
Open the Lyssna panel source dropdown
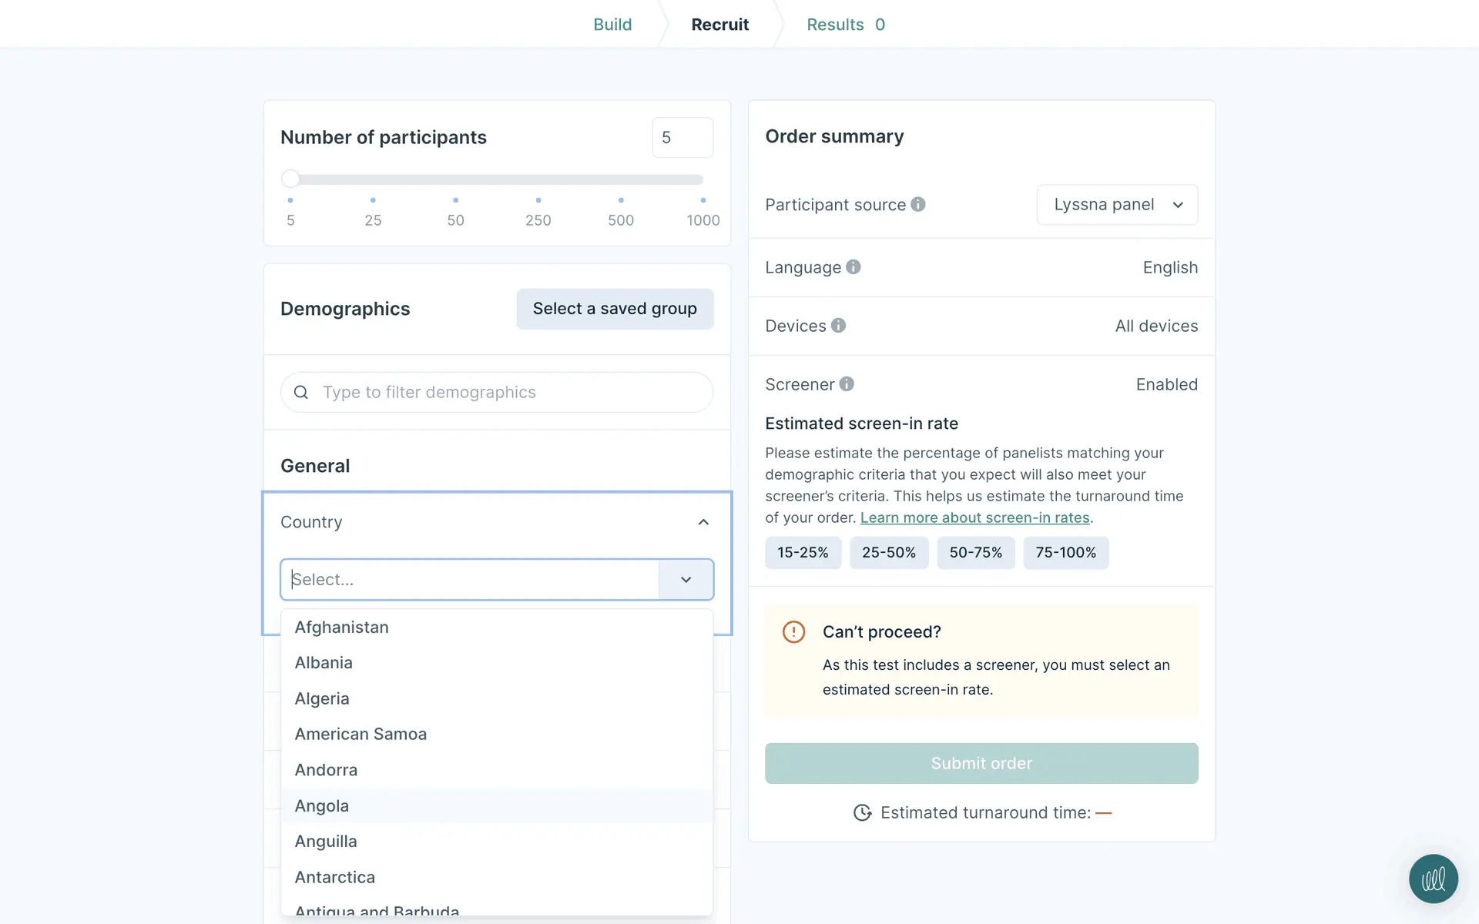click(x=1117, y=205)
